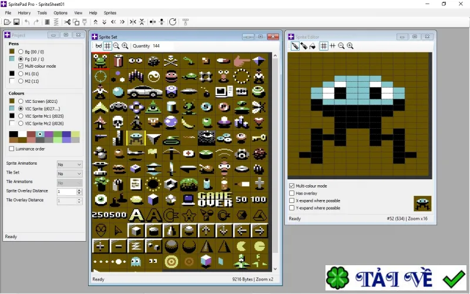
Task: Click the TẢI VỀ download banner
Action: pyautogui.click(x=396, y=278)
